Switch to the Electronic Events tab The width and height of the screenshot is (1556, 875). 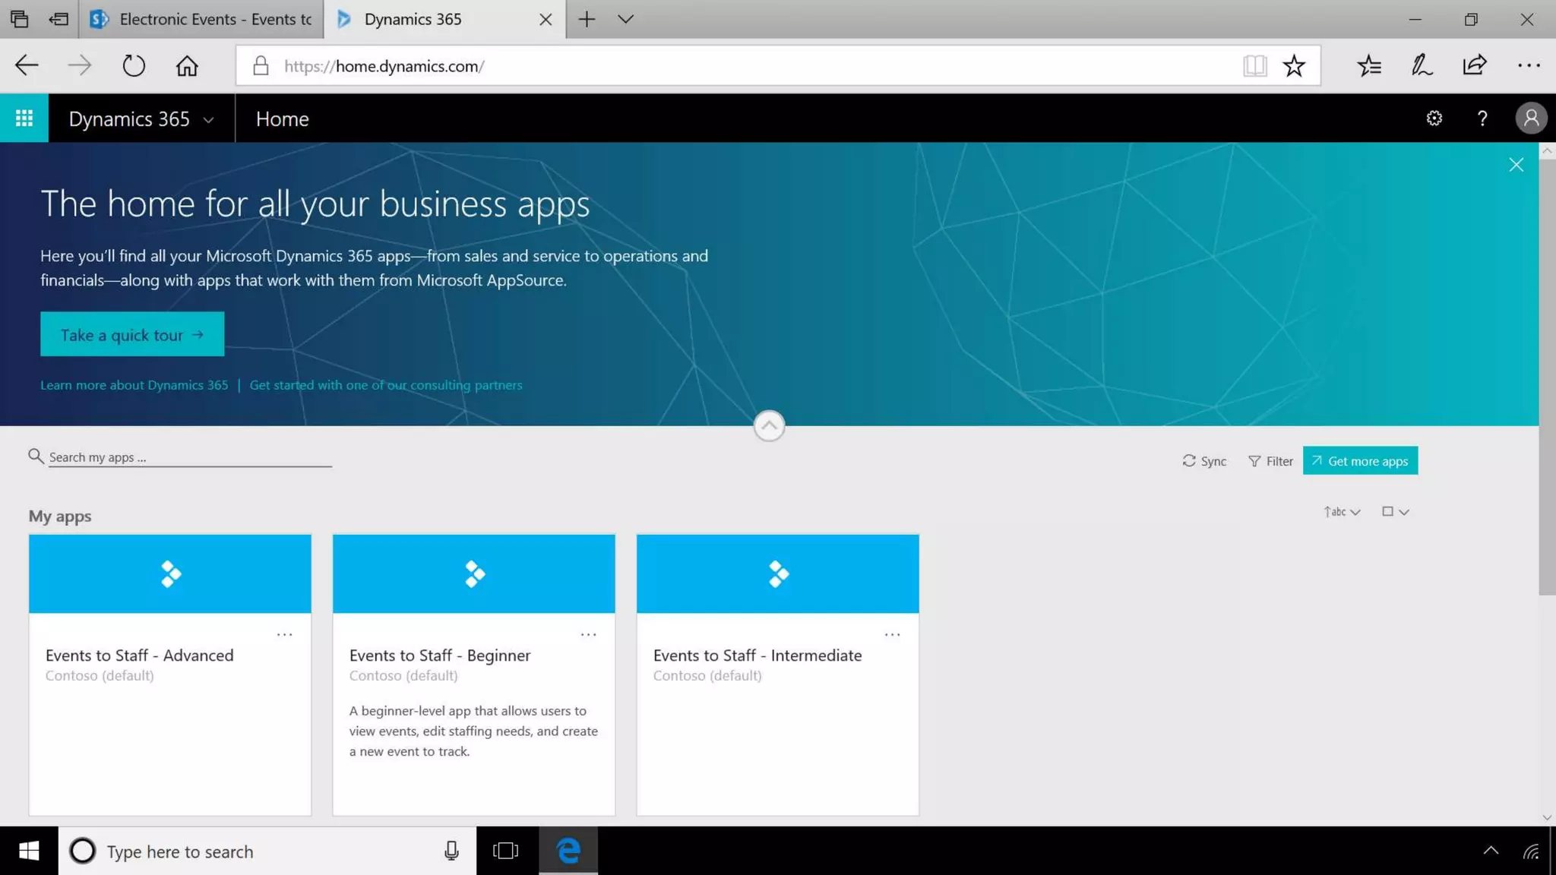point(201,20)
